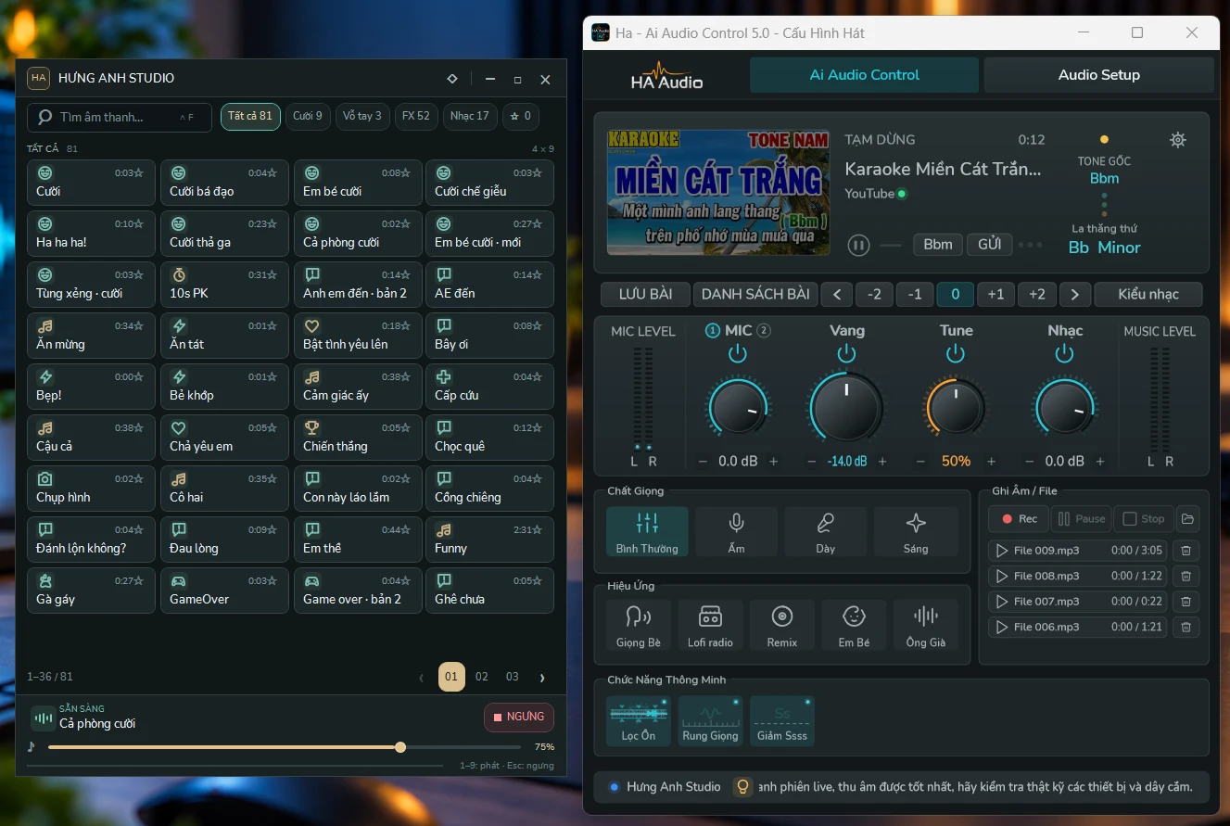
Task: Activate the Remix effect icon
Action: (x=782, y=625)
